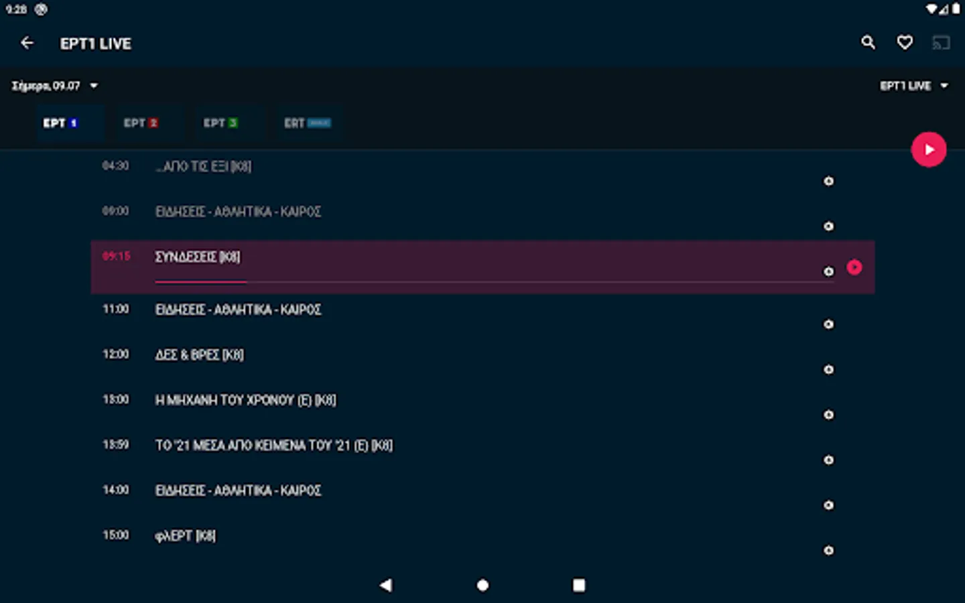965x603 pixels.
Task: Tap the round icon on the 09:00 ΕΙΔΗΣΕΙΣ row
Action: pos(829,226)
